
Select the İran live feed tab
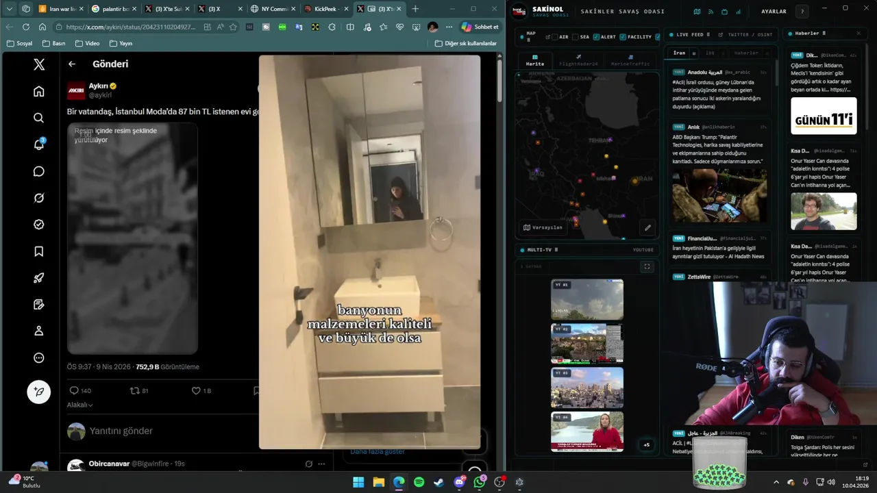679,53
